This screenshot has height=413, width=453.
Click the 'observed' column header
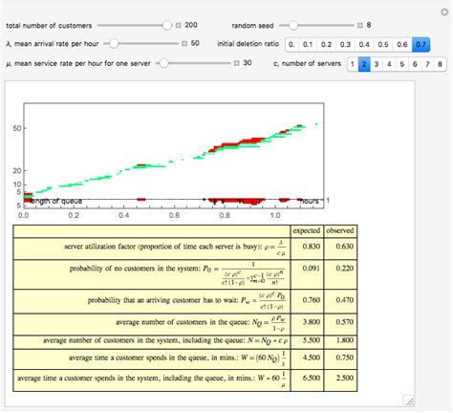click(x=340, y=230)
